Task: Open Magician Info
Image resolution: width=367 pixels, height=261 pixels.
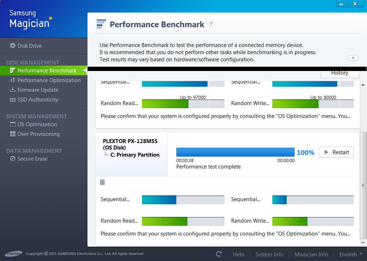Action: click(x=311, y=255)
